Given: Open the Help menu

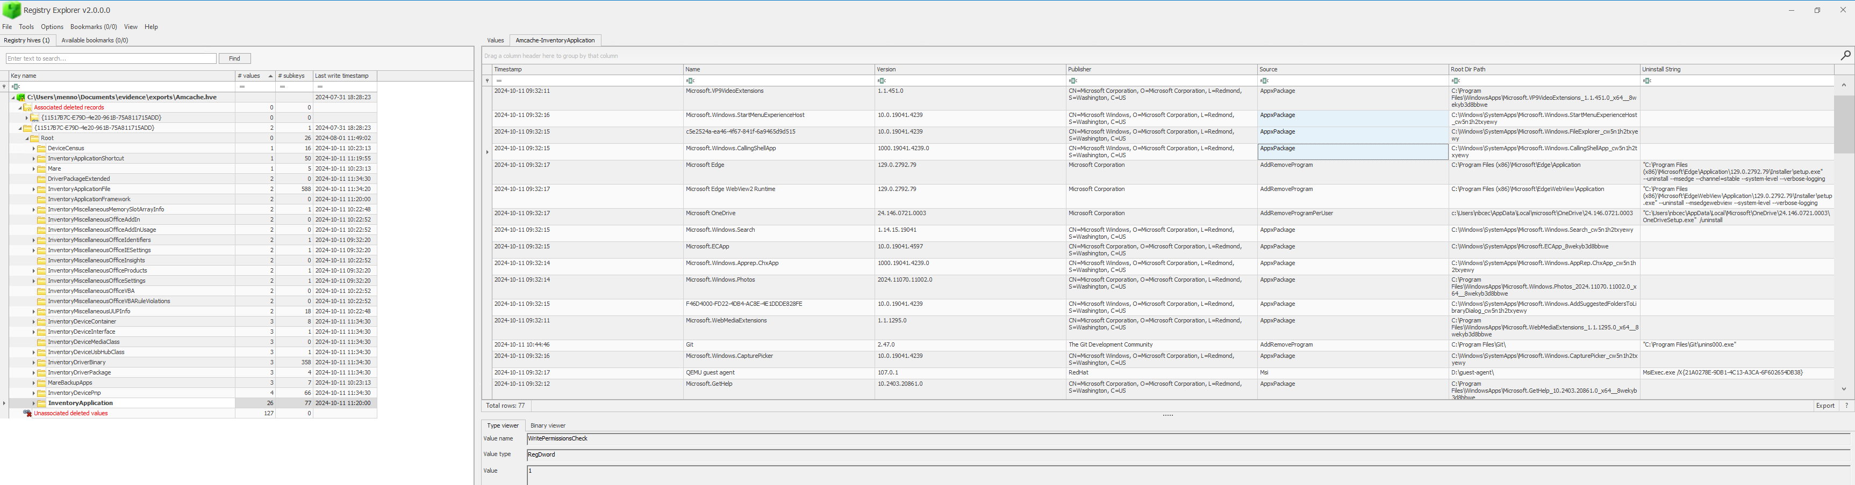Looking at the screenshot, I should click(x=151, y=27).
